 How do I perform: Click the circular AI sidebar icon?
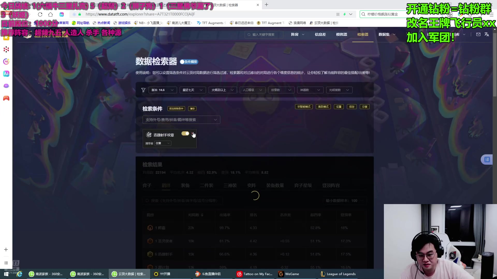click(6, 61)
